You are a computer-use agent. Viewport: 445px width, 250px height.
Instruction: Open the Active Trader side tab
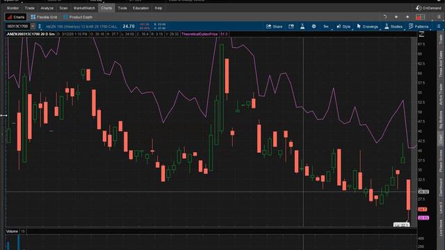441,94
